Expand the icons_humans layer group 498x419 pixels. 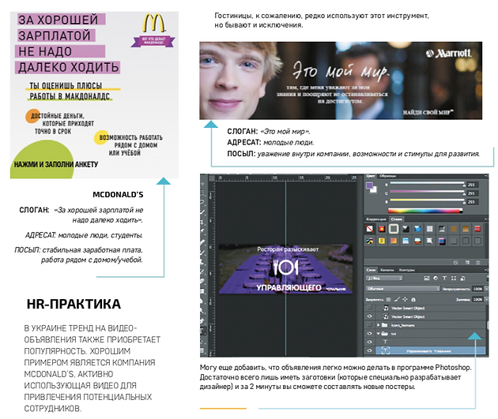coord(379,325)
